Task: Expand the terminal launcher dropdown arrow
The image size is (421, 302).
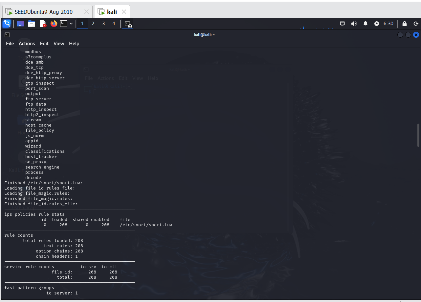Action: pyautogui.click(x=71, y=24)
